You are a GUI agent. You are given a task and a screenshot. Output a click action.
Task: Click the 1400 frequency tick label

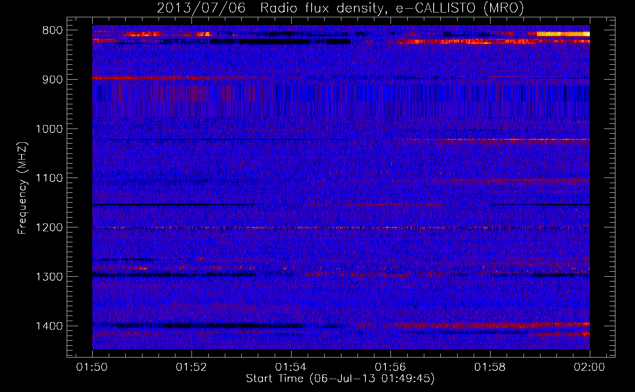click(49, 326)
